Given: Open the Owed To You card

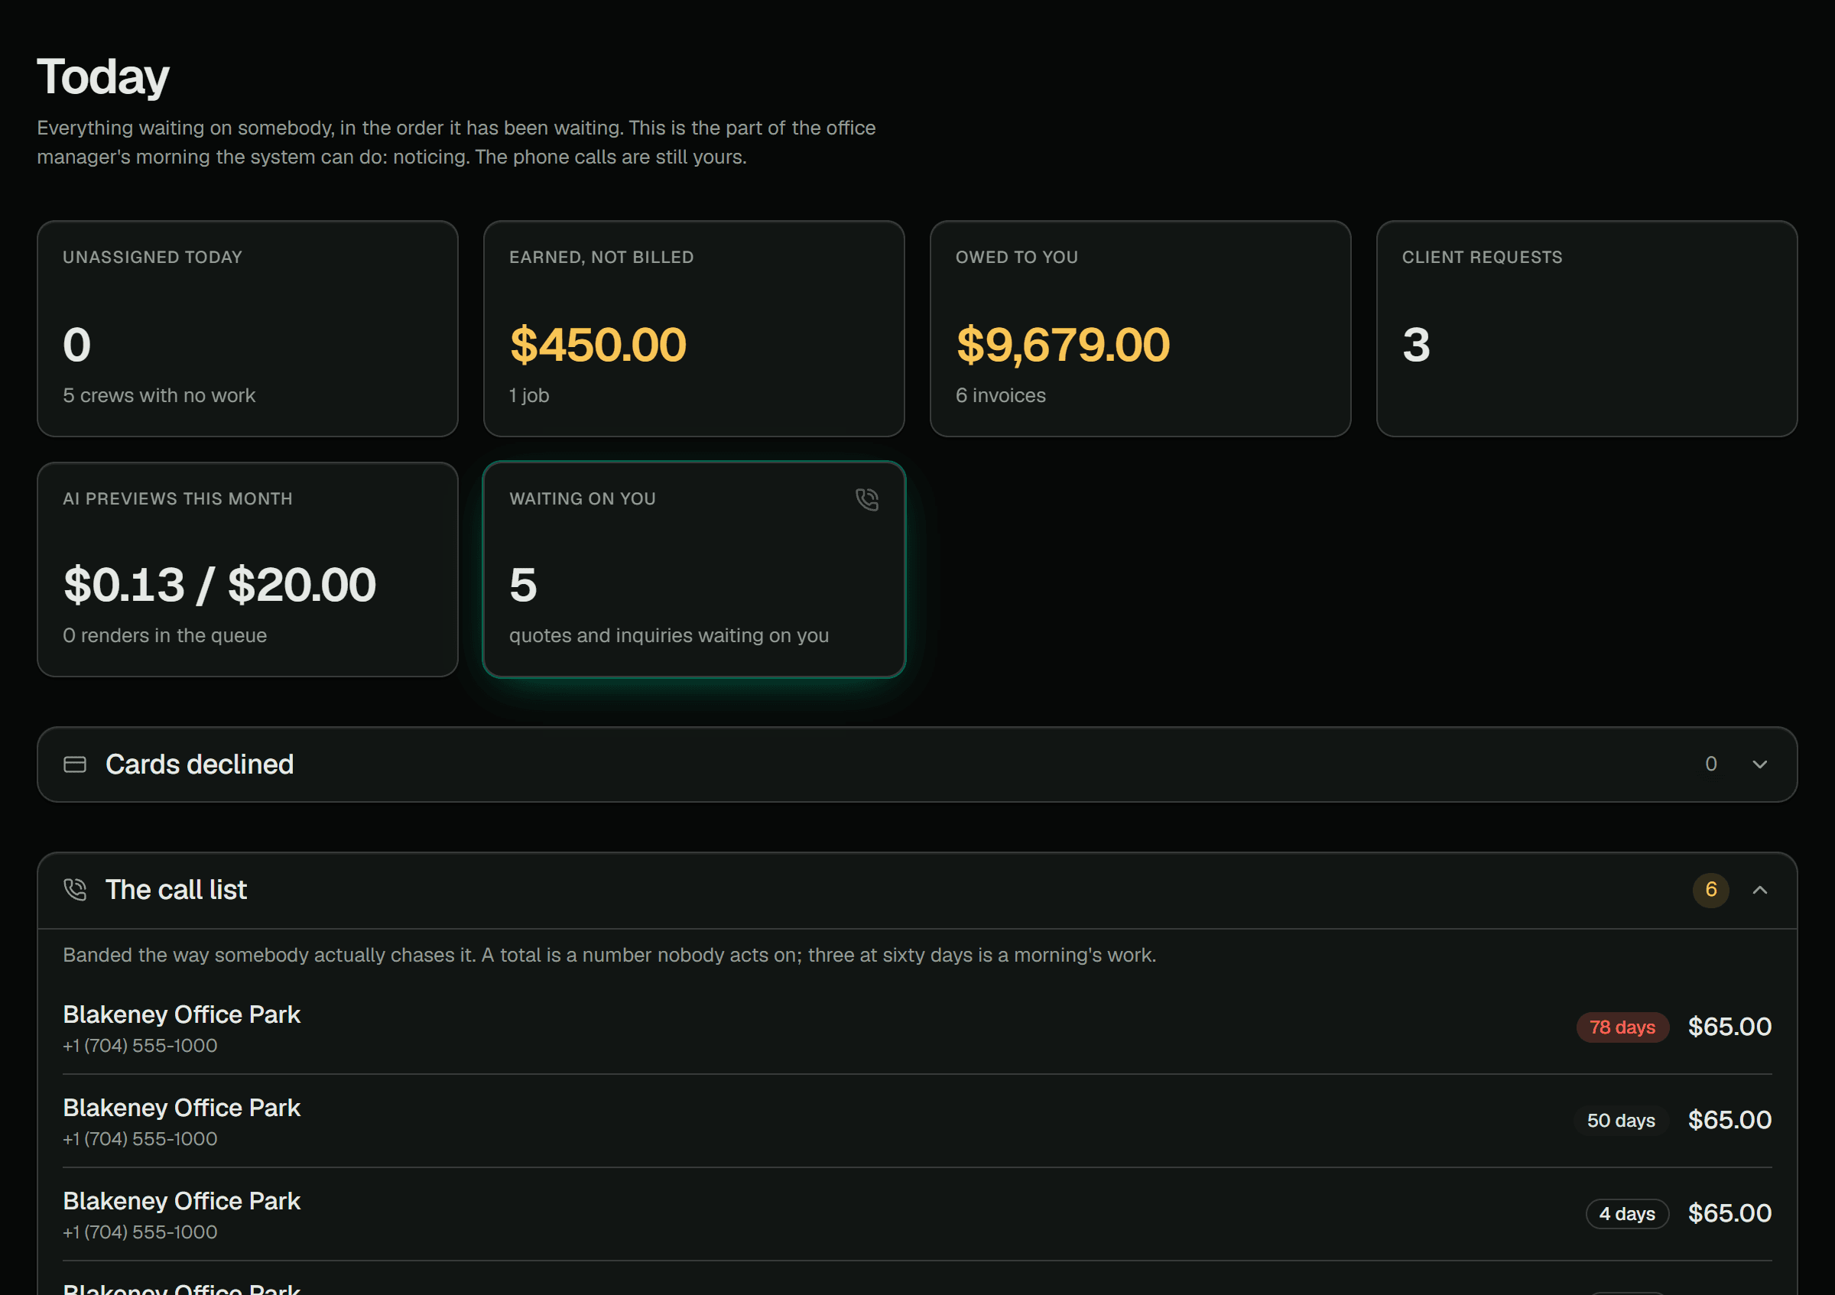Looking at the screenshot, I should click(1141, 329).
